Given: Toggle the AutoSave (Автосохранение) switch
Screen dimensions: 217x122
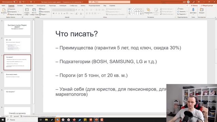Looking at the screenshot, I should [x=15, y=2].
